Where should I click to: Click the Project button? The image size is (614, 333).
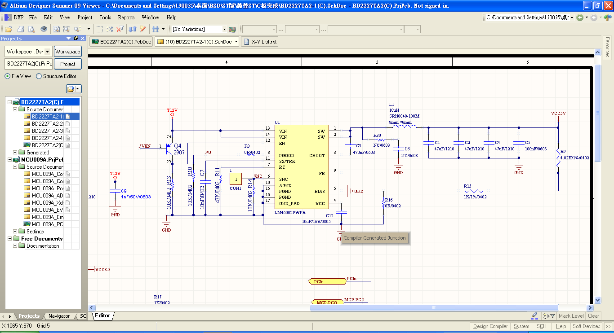[x=68, y=64]
